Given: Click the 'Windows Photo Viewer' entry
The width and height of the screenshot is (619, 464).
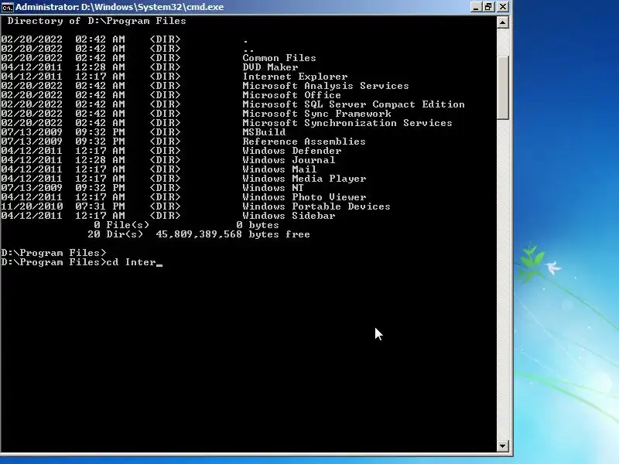Looking at the screenshot, I should (x=304, y=197).
